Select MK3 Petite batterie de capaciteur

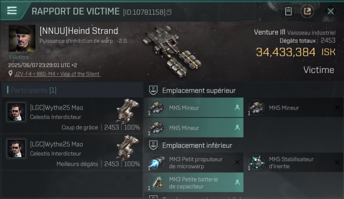click(194, 183)
